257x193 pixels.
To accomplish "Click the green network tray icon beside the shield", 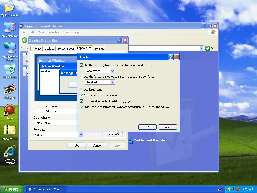I will click(x=234, y=189).
